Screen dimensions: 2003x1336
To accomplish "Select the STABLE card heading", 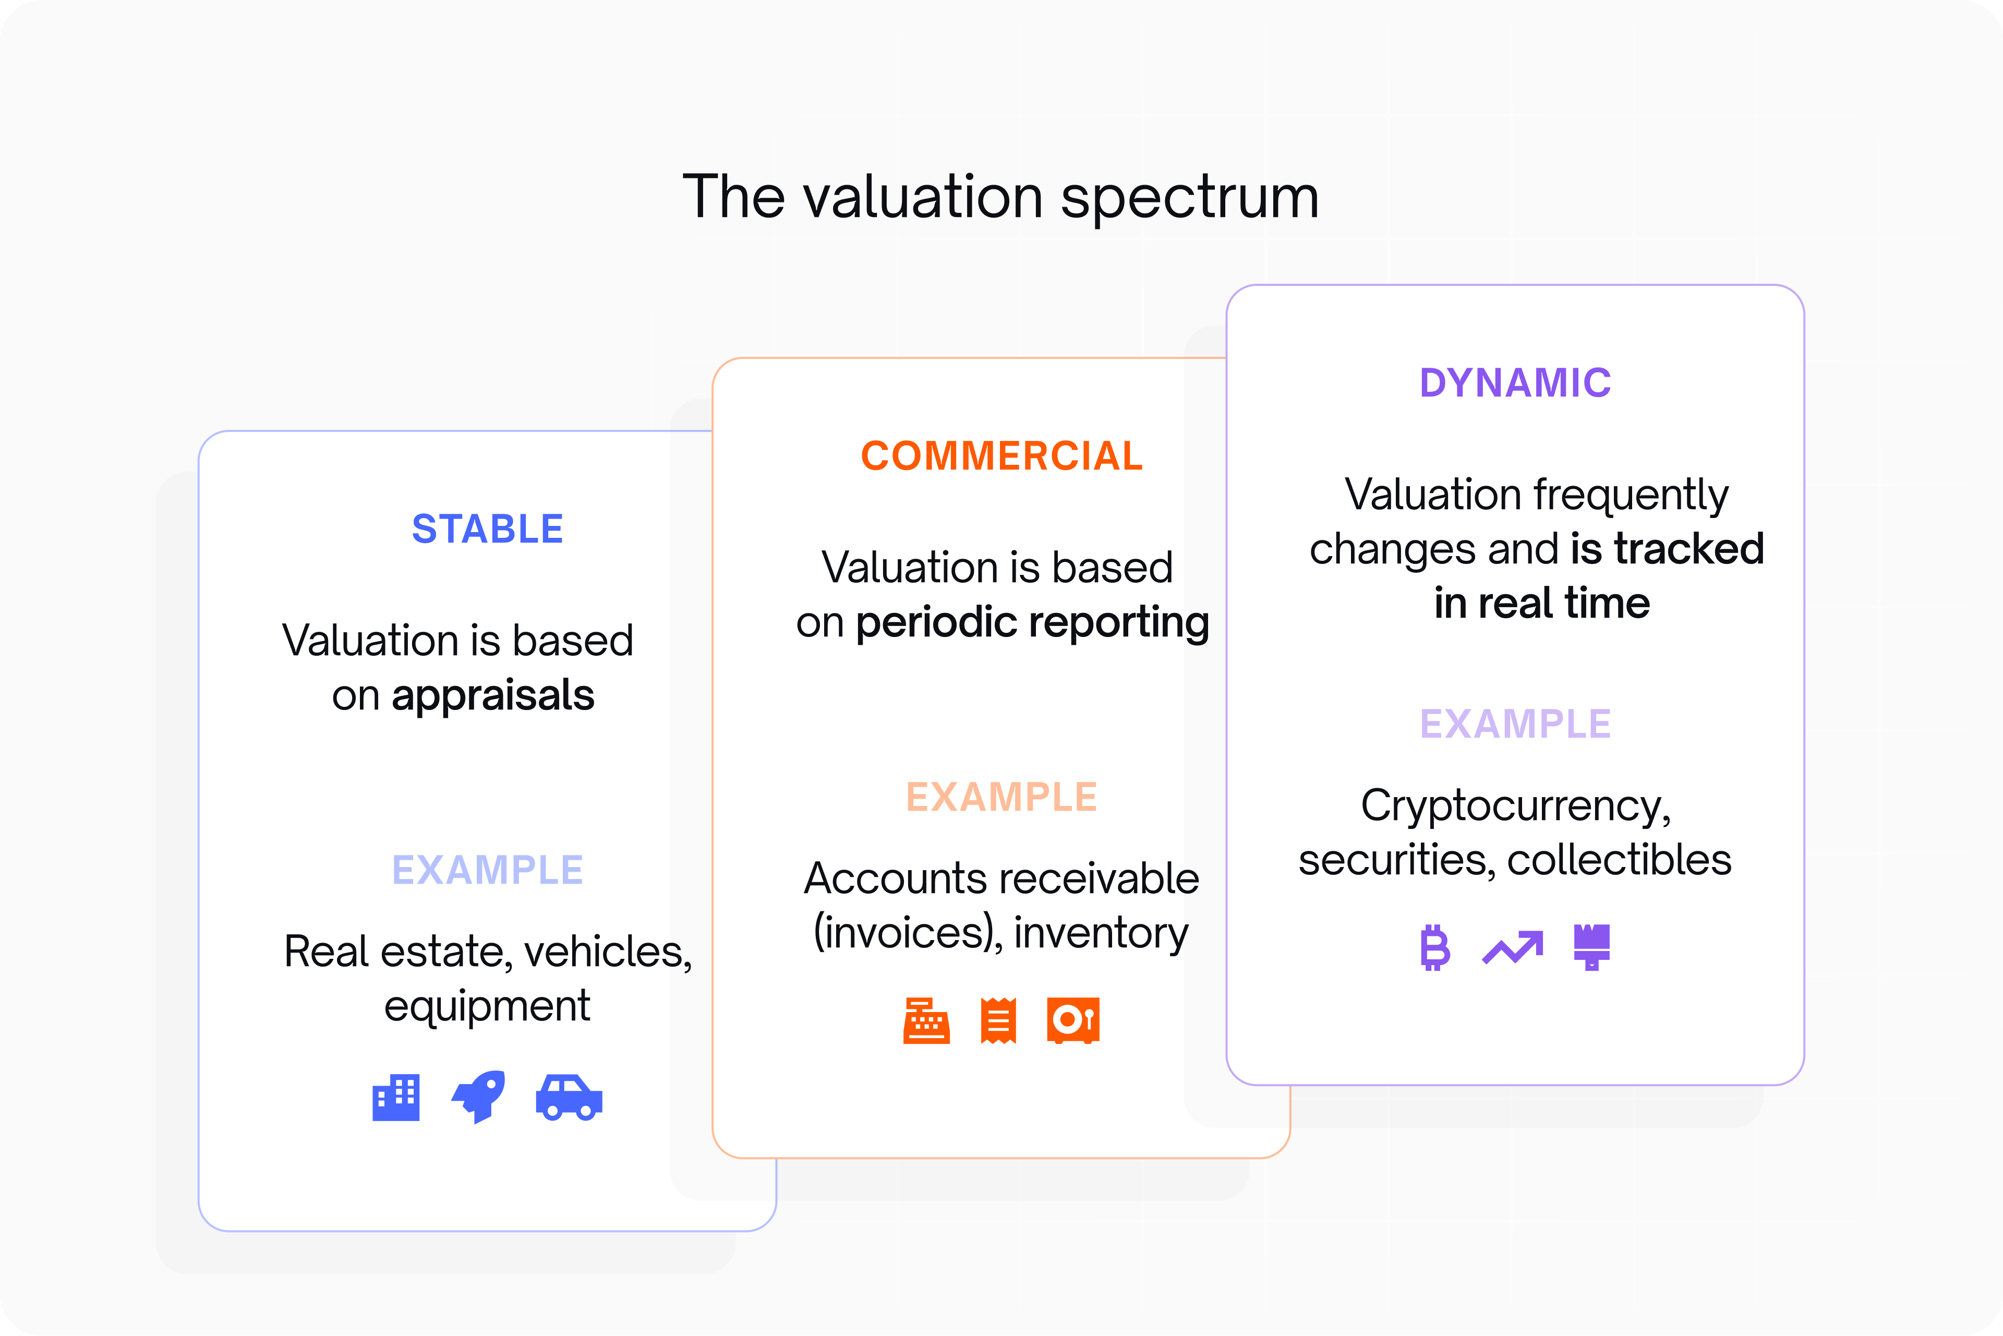I will 487,529.
